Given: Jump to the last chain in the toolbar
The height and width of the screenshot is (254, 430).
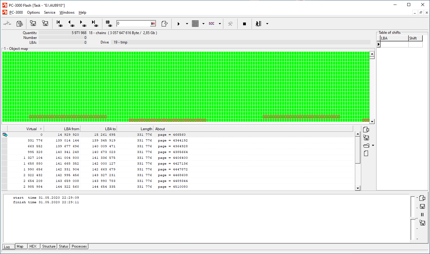Looking at the screenshot, I should (x=95, y=23).
